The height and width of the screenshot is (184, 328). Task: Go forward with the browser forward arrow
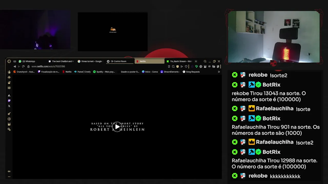19,66
